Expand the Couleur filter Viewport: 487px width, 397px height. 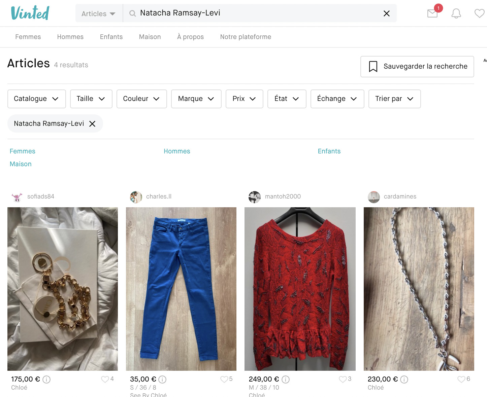coord(141,99)
